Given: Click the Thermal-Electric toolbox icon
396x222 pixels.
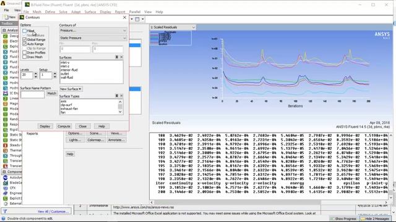Looking at the screenshot, I should click(5, 150).
